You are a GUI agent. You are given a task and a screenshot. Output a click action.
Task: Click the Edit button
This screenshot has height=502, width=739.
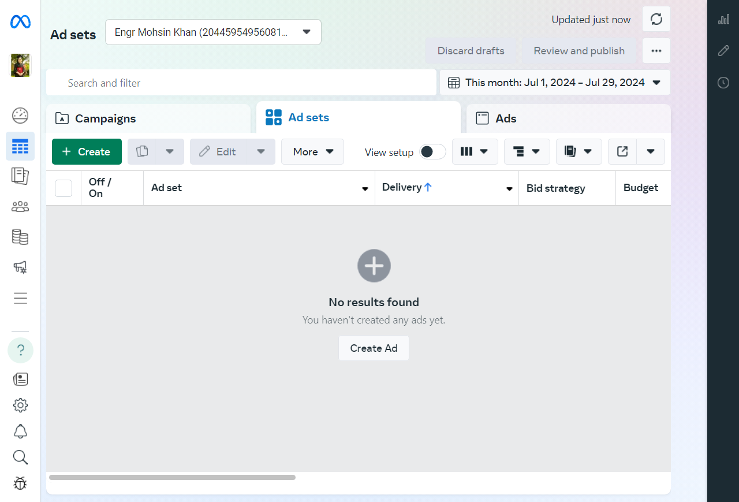[x=219, y=151]
